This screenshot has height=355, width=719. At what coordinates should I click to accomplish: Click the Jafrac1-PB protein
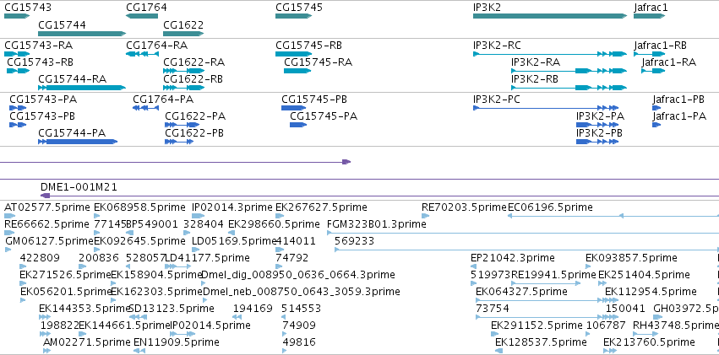656,108
